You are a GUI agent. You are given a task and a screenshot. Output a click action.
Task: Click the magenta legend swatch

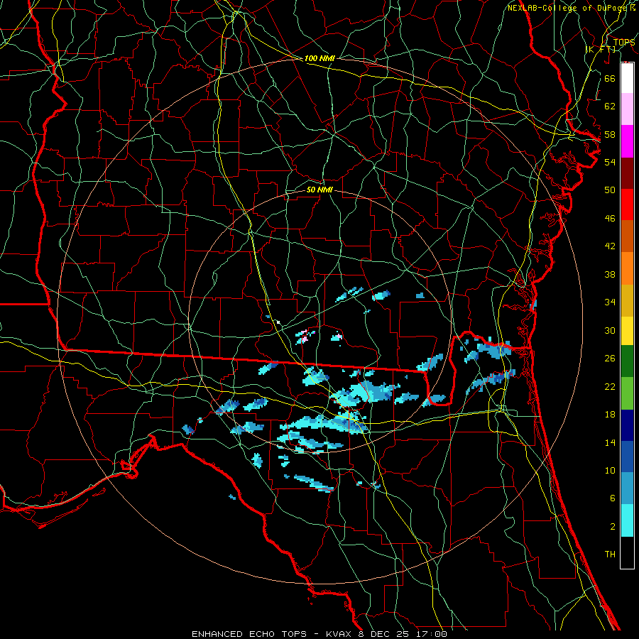tap(627, 141)
